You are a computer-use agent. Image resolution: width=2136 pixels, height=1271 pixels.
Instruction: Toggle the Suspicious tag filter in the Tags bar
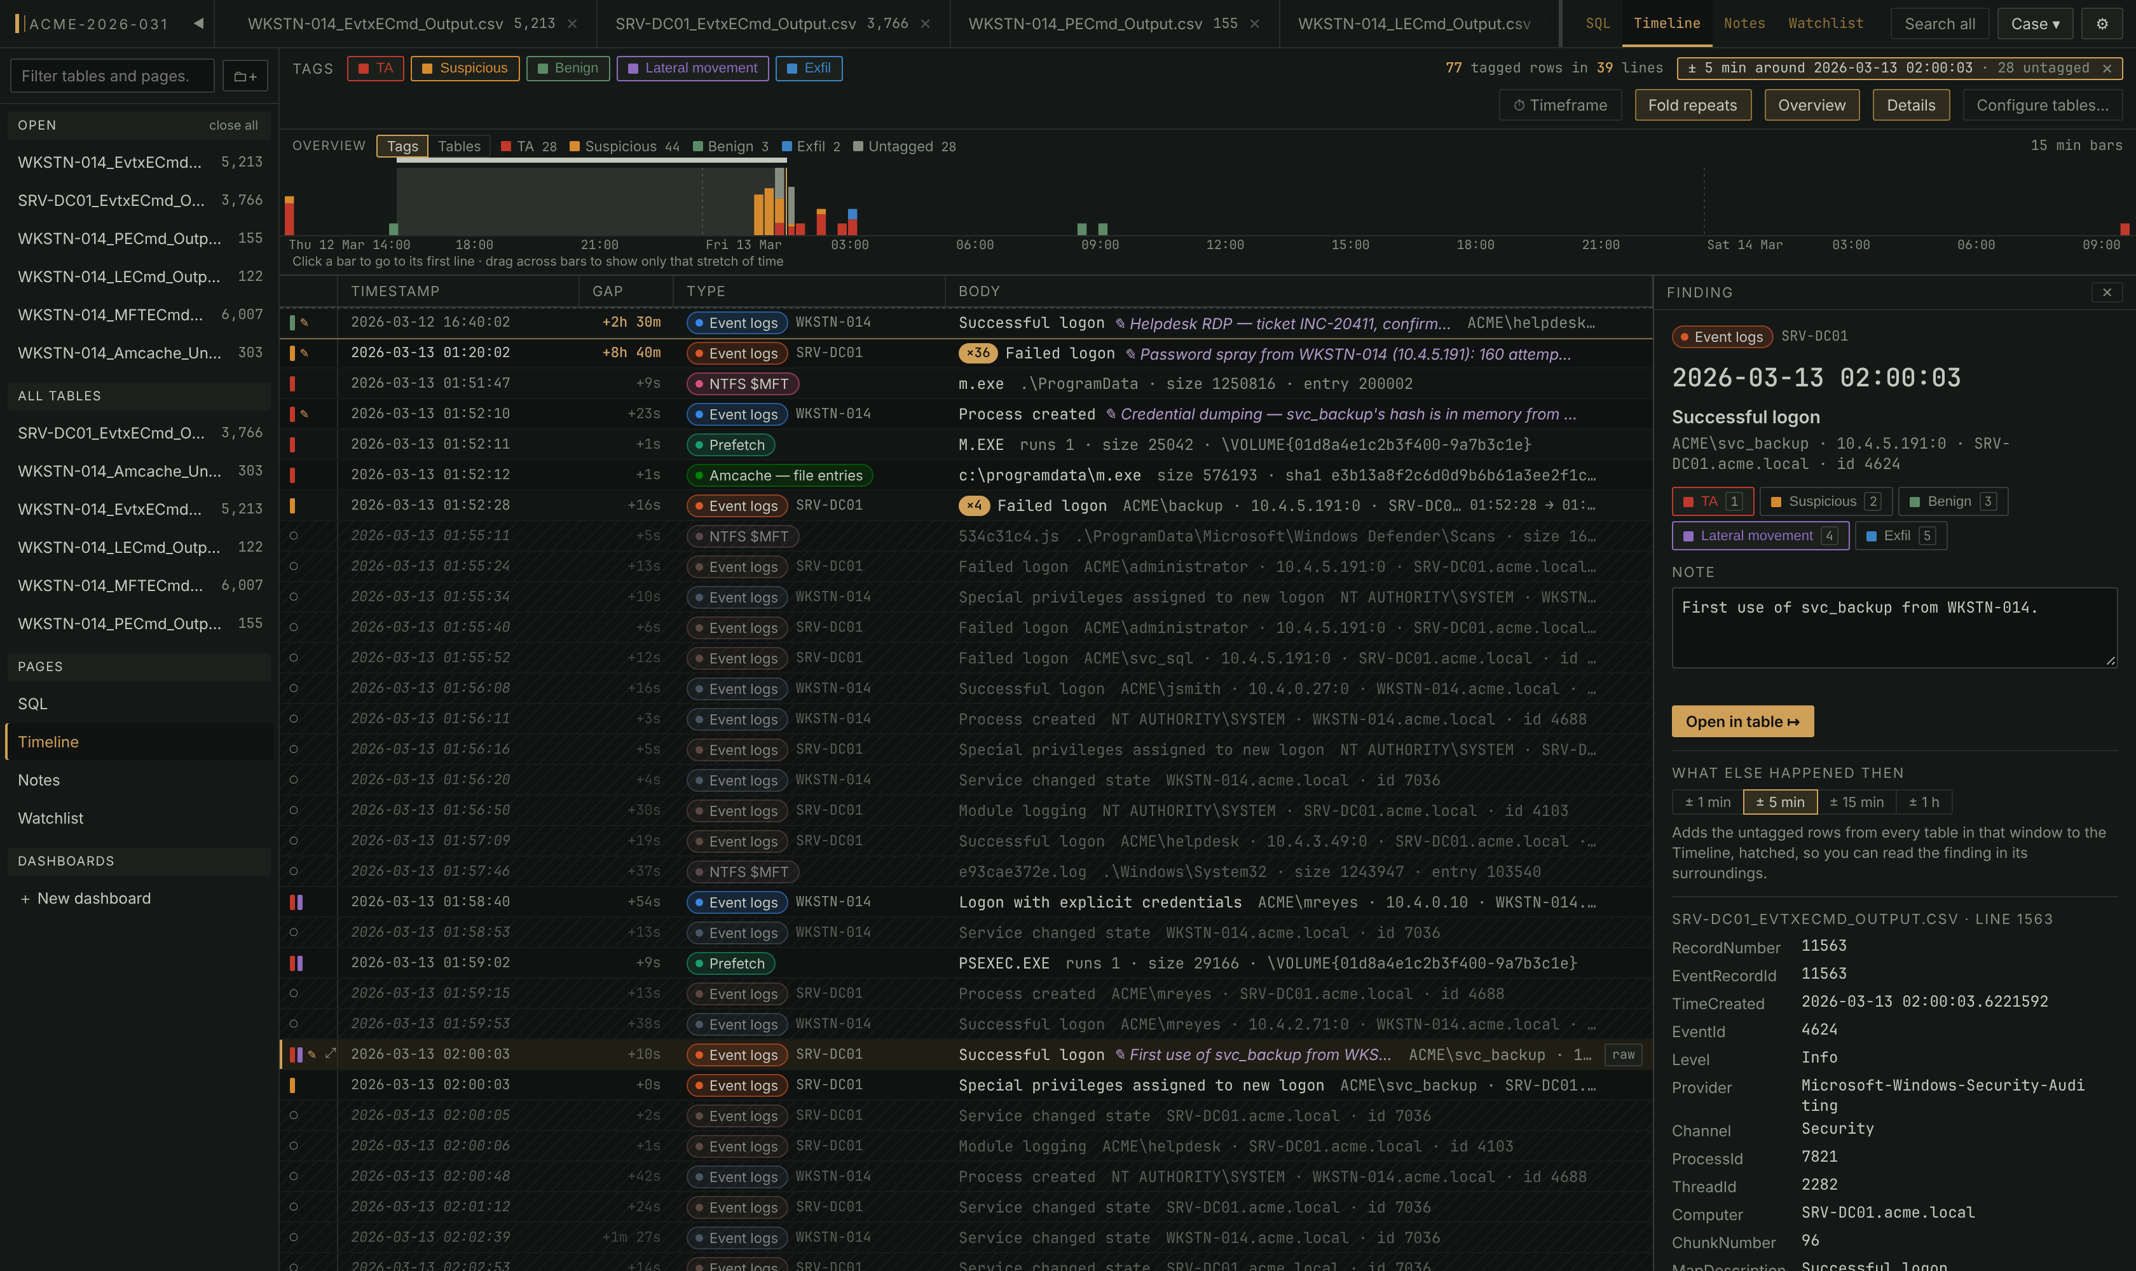pyautogui.click(x=464, y=69)
